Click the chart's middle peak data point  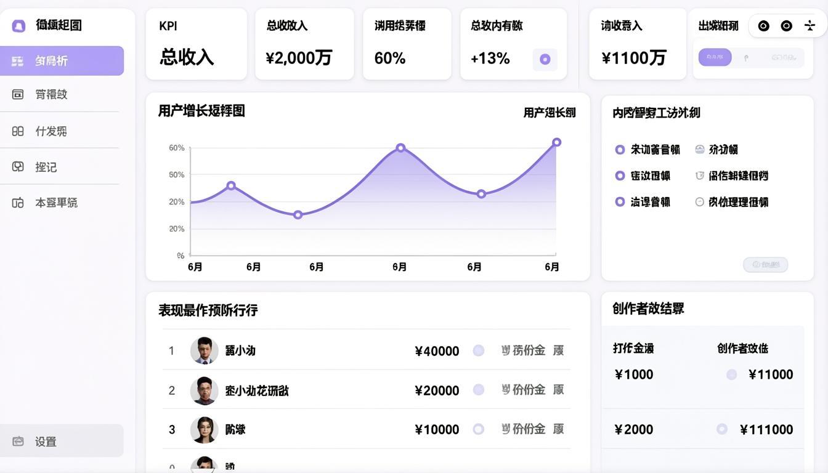pyautogui.click(x=400, y=148)
